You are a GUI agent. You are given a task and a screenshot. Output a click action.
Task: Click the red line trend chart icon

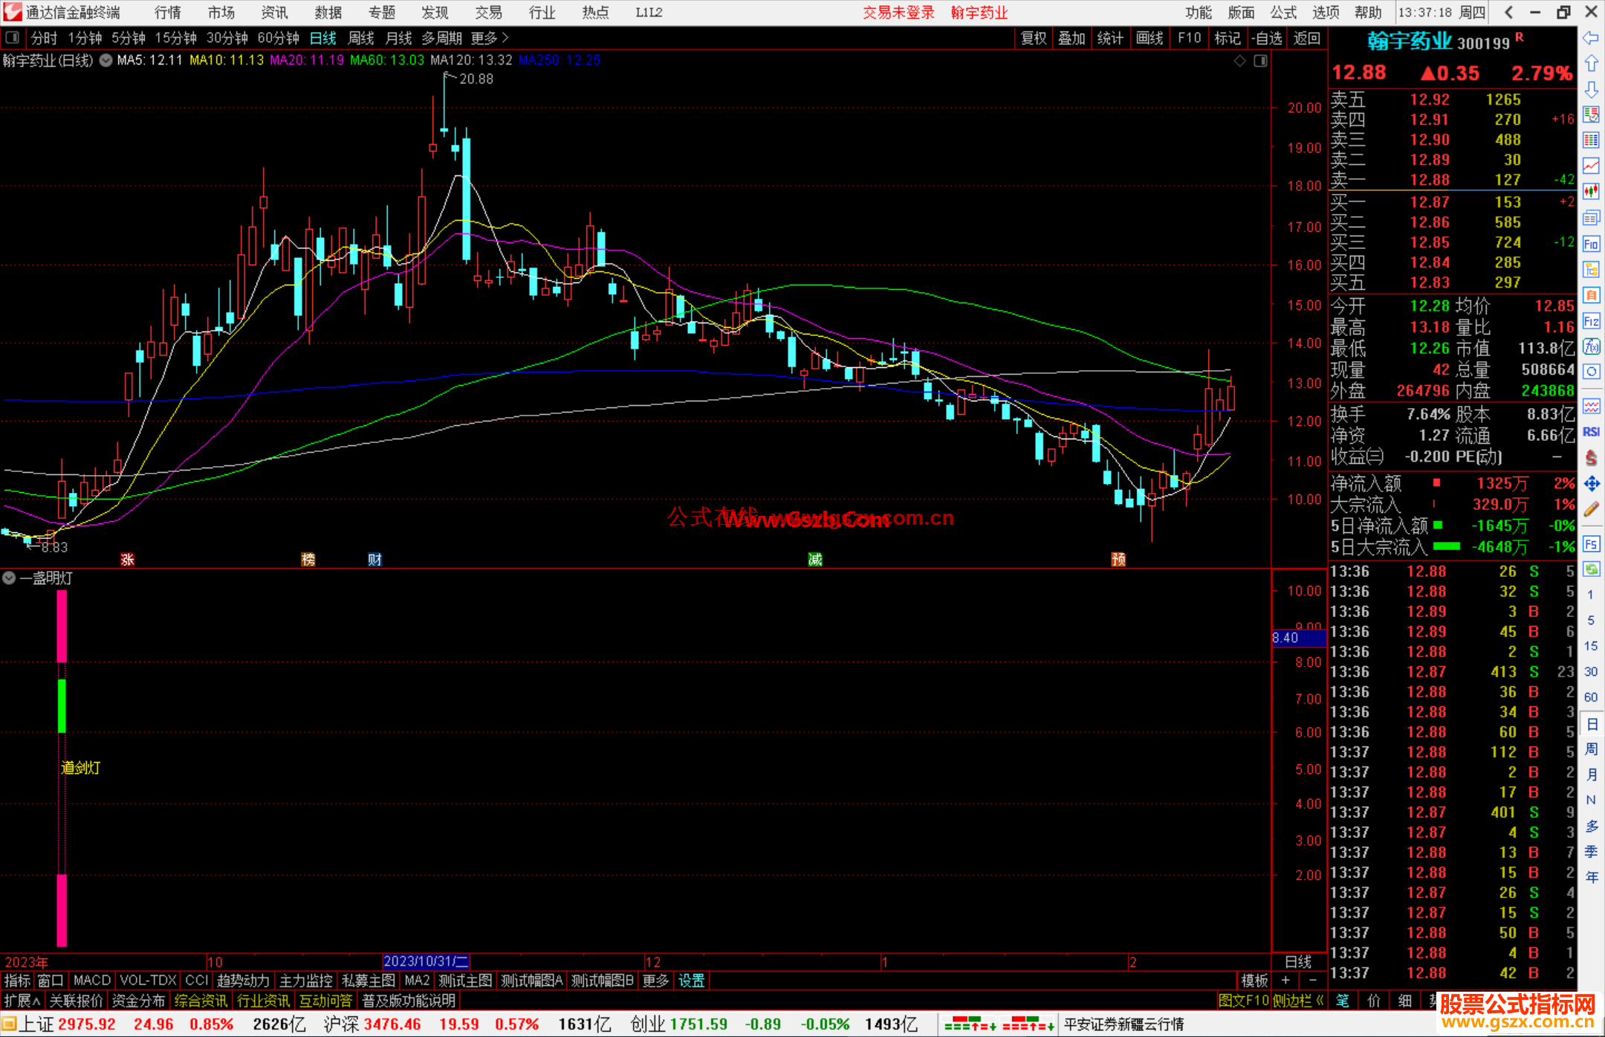point(1591,166)
